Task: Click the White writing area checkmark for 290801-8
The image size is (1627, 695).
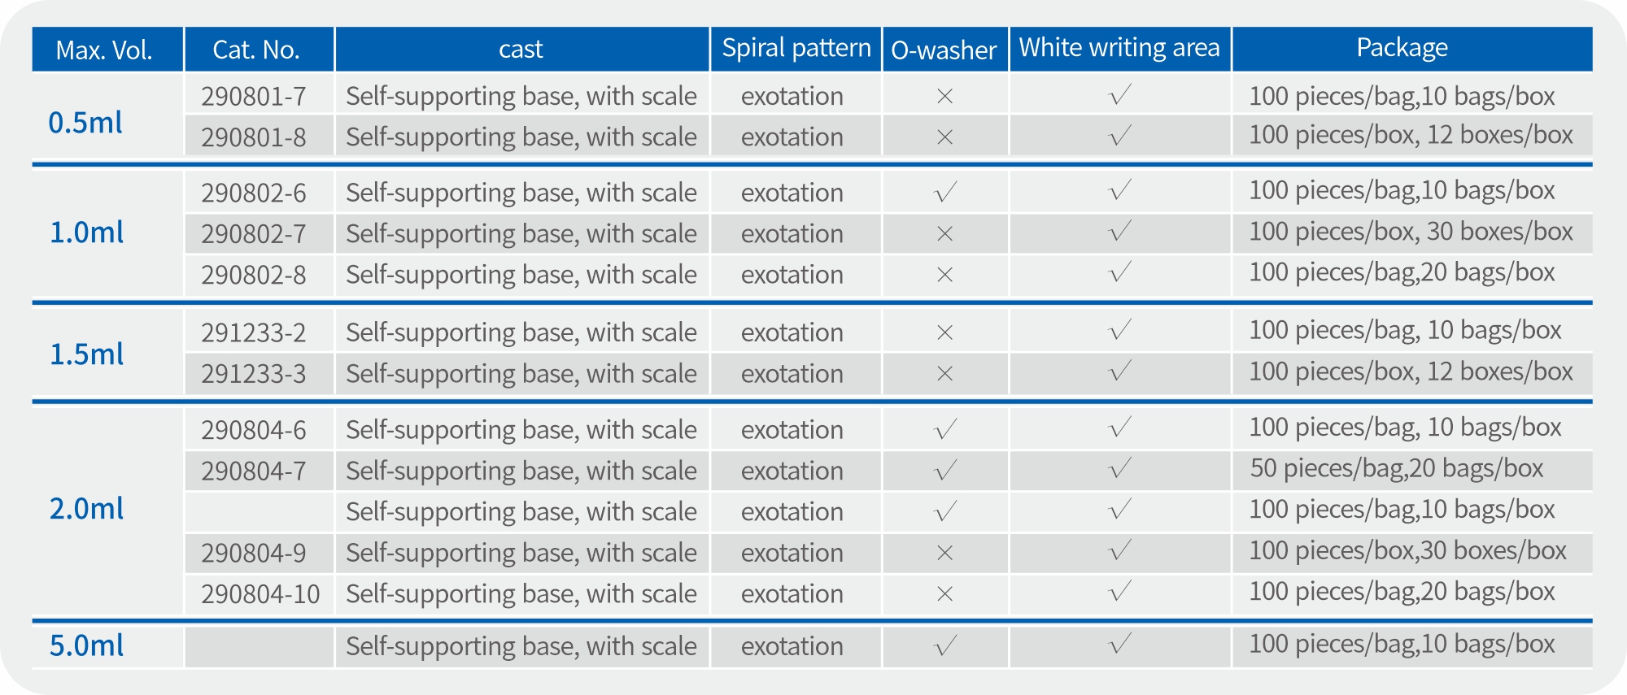Action: point(1120,136)
